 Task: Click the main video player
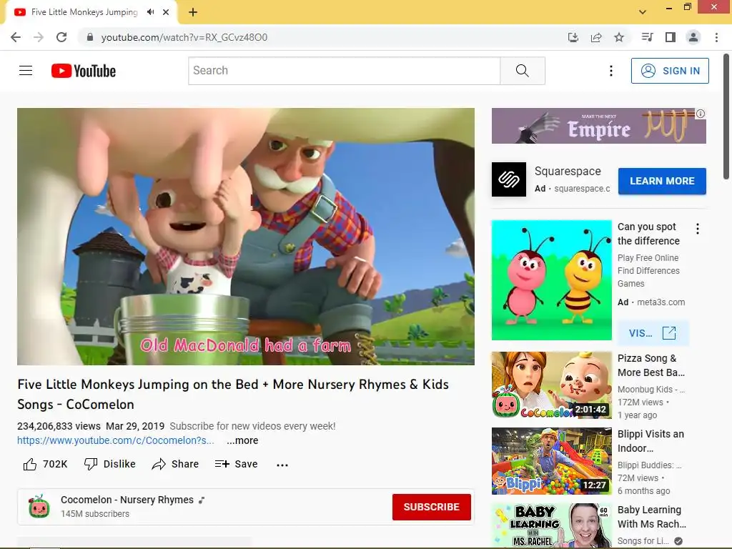tap(246, 236)
